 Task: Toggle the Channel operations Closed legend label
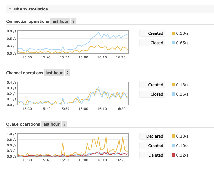tap(152, 94)
